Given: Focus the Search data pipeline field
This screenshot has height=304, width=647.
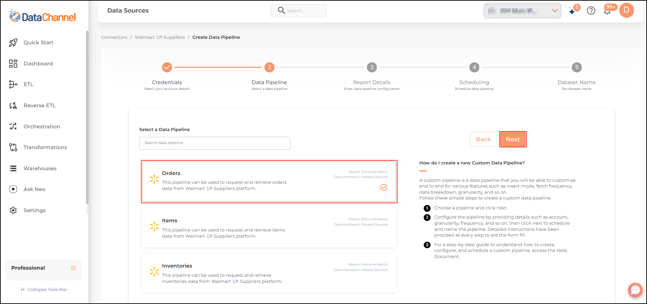Looking at the screenshot, I should (x=215, y=143).
